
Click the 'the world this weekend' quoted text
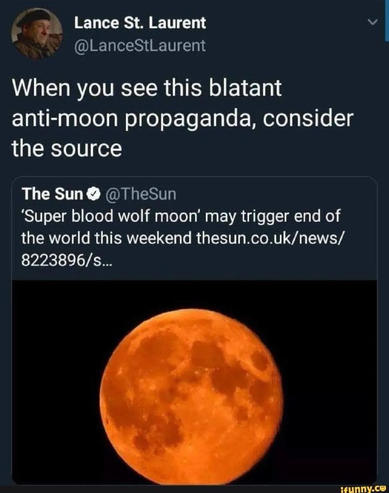pos(106,238)
